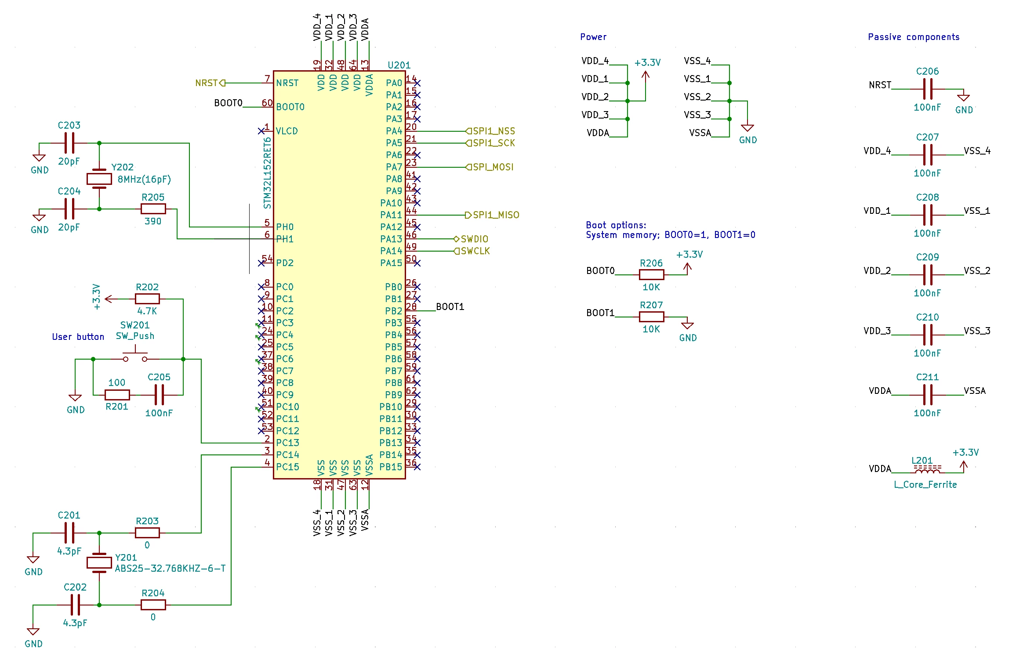Select the BOOT1 net label on PB2
This screenshot has width=1016, height=663.
450,306
